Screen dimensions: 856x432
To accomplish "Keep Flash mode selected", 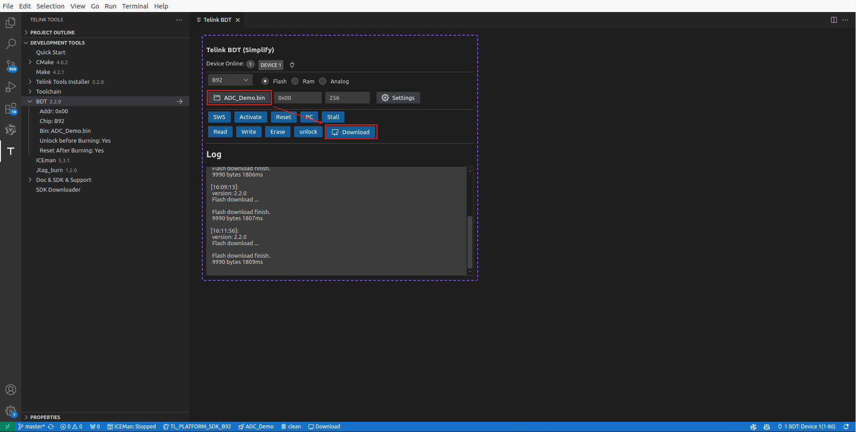I will (x=266, y=81).
